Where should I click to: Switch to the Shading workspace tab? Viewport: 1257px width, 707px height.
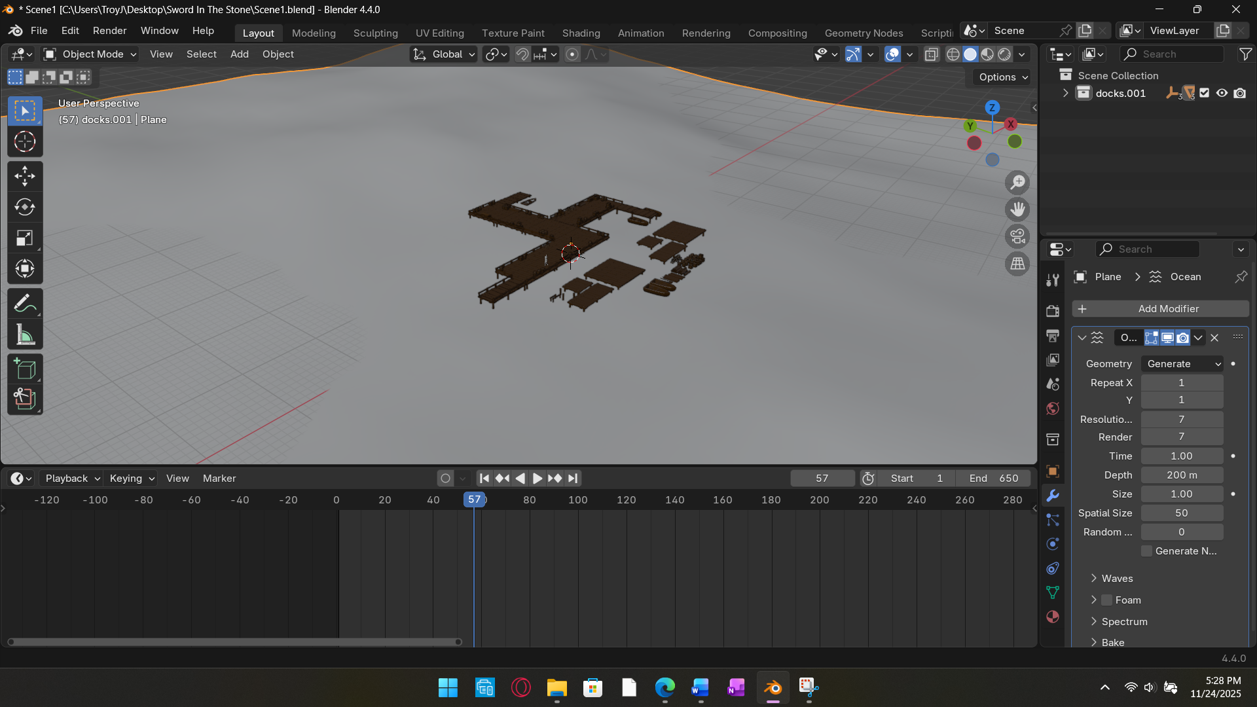(581, 33)
